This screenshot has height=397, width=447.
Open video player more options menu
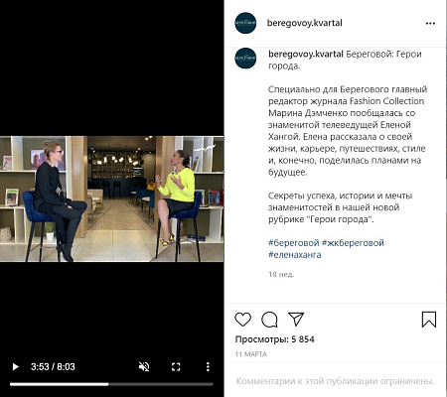pyautogui.click(x=208, y=366)
